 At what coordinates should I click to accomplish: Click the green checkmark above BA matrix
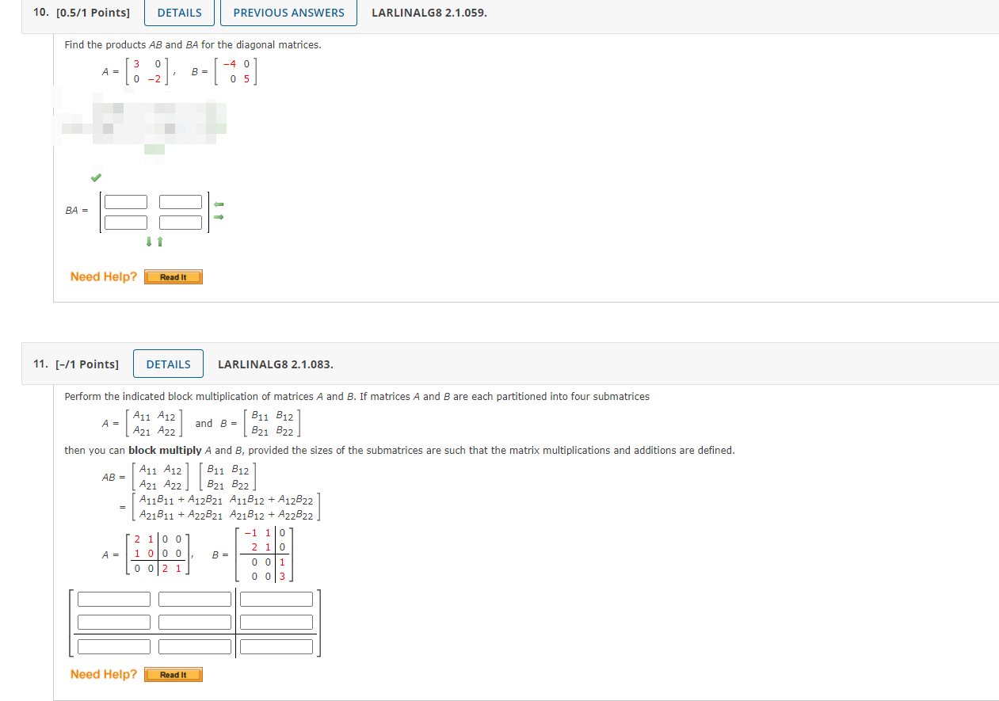tap(96, 176)
